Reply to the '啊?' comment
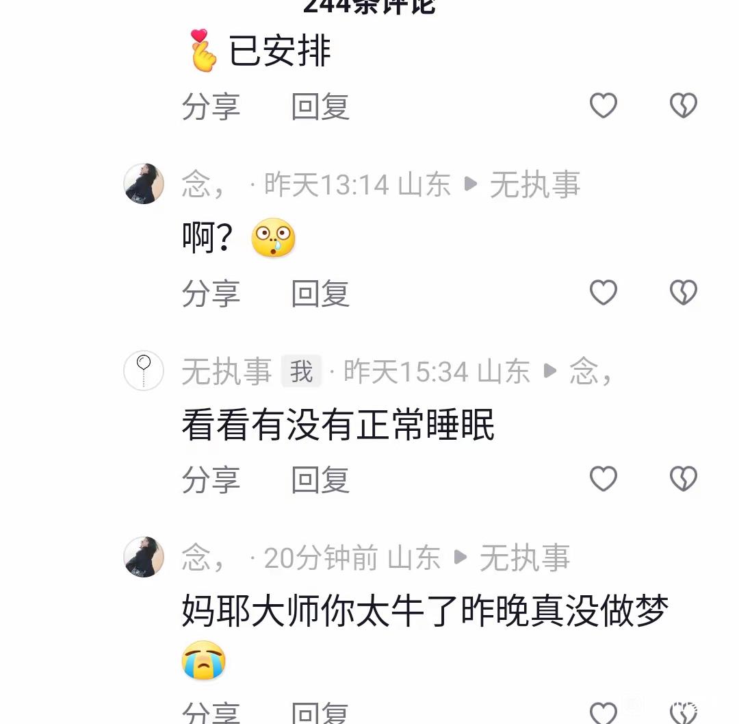Image resolution: width=739 pixels, height=724 pixels. tap(320, 293)
